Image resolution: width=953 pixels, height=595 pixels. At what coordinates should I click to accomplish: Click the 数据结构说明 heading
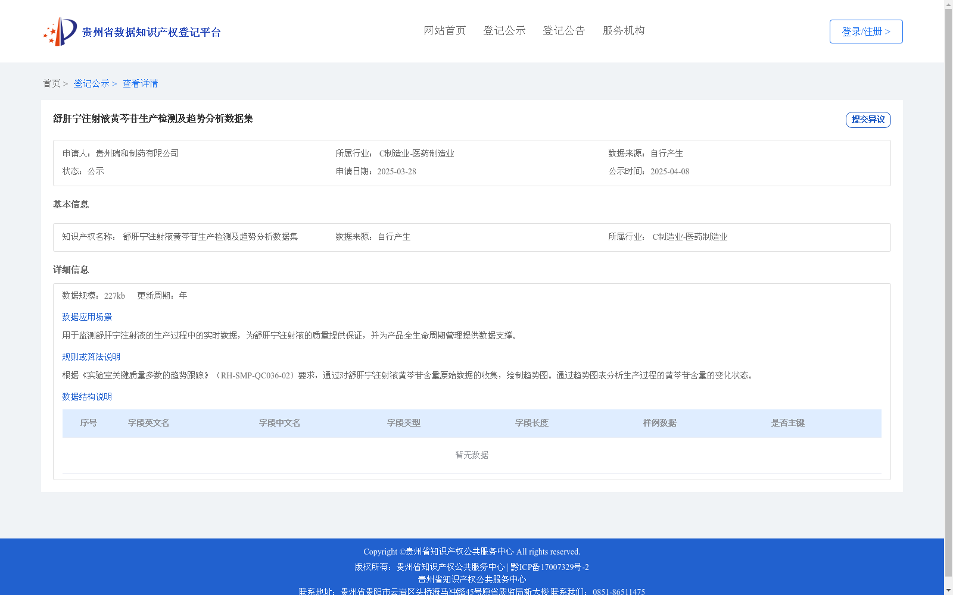coord(87,397)
